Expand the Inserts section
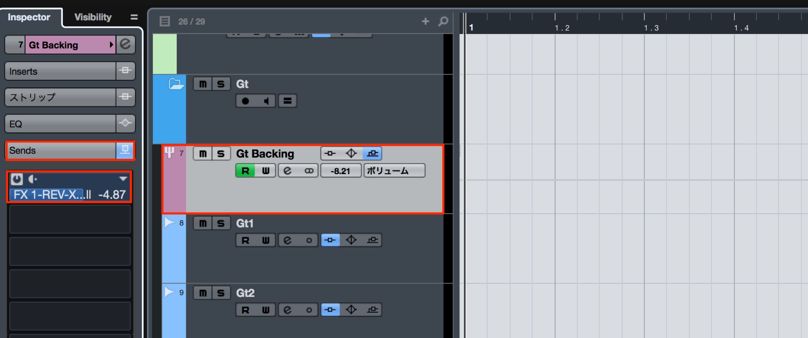The height and width of the screenshot is (338, 808). pos(60,71)
